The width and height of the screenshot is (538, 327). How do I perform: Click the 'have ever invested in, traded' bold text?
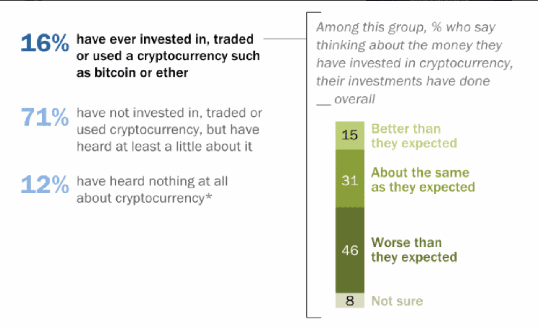165,39
